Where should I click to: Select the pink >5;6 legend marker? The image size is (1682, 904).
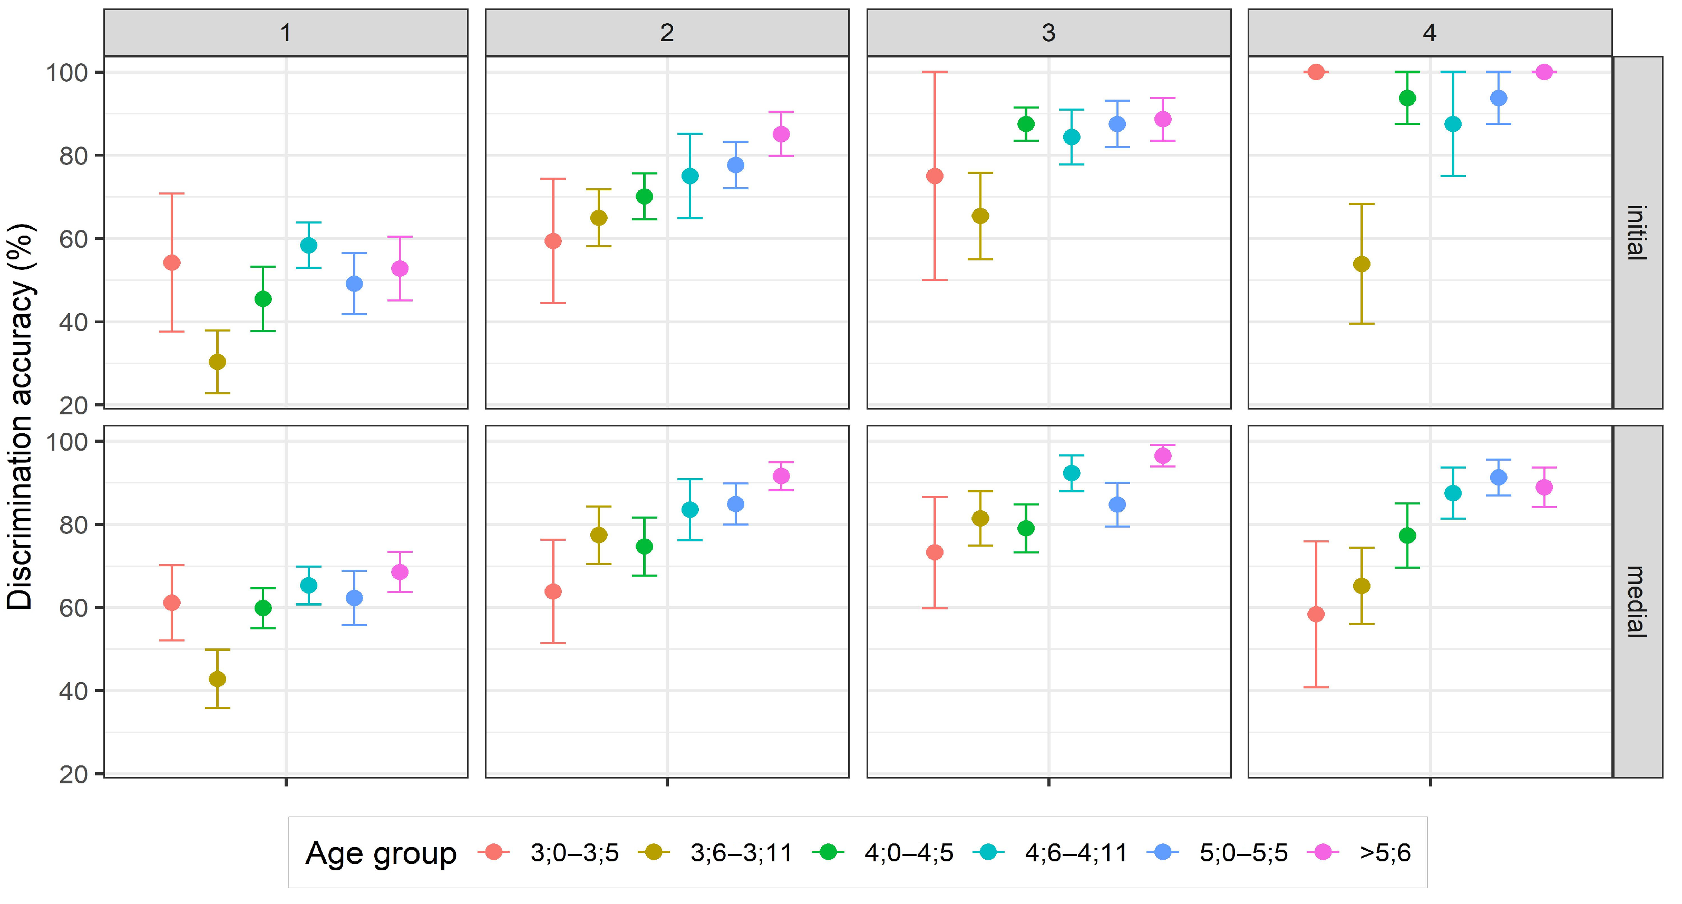pos(1323,852)
